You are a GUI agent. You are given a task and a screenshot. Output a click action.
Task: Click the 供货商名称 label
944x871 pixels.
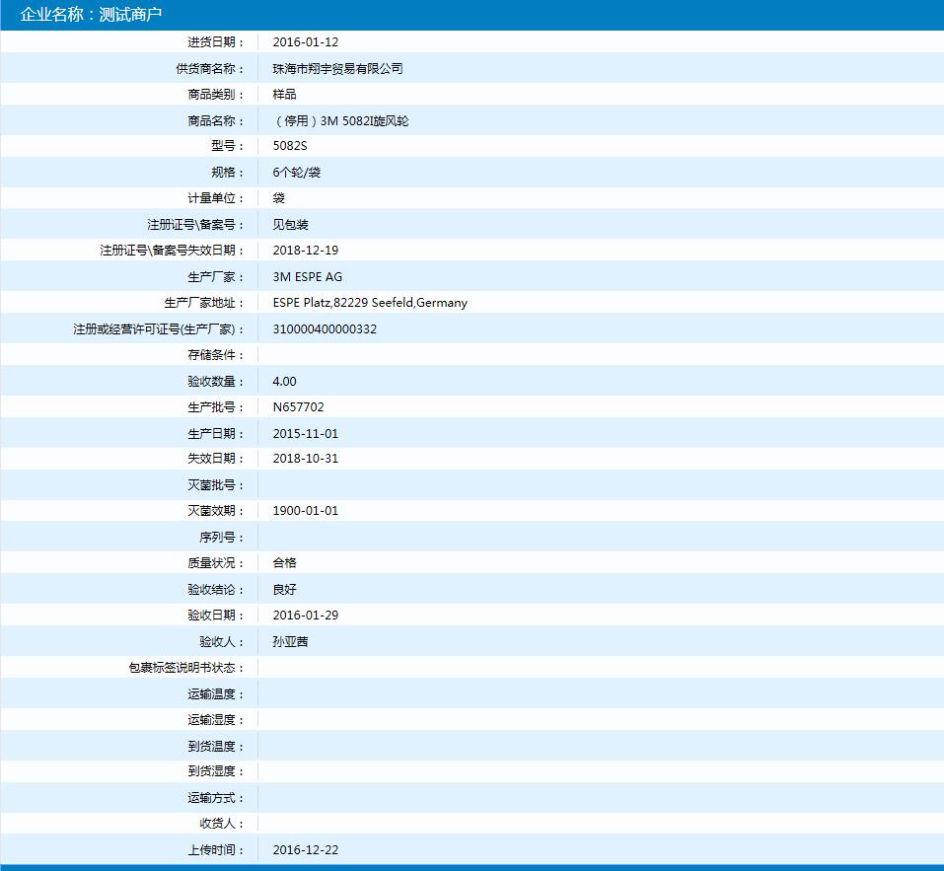[x=209, y=69]
